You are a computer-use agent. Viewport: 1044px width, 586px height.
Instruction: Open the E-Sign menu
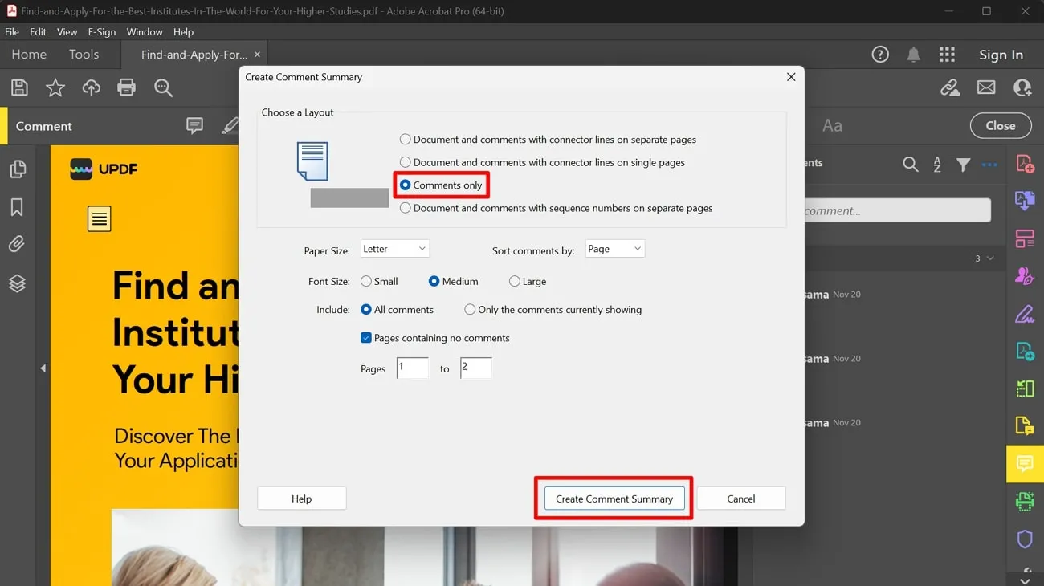[101, 32]
